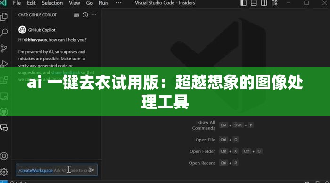Click the chat input field with /createWorkspace

tap(57, 170)
